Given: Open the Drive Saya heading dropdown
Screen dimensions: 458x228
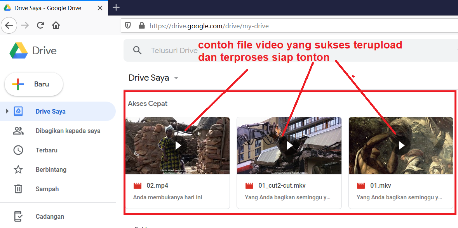Looking at the screenshot, I should coord(176,78).
